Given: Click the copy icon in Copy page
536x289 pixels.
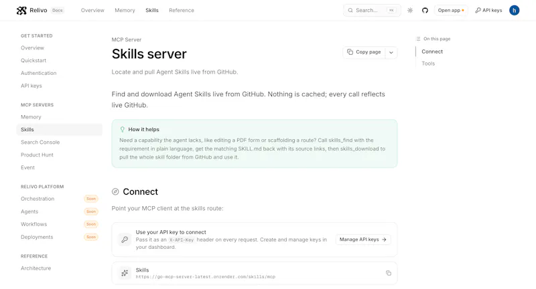Looking at the screenshot, I should (x=350, y=52).
